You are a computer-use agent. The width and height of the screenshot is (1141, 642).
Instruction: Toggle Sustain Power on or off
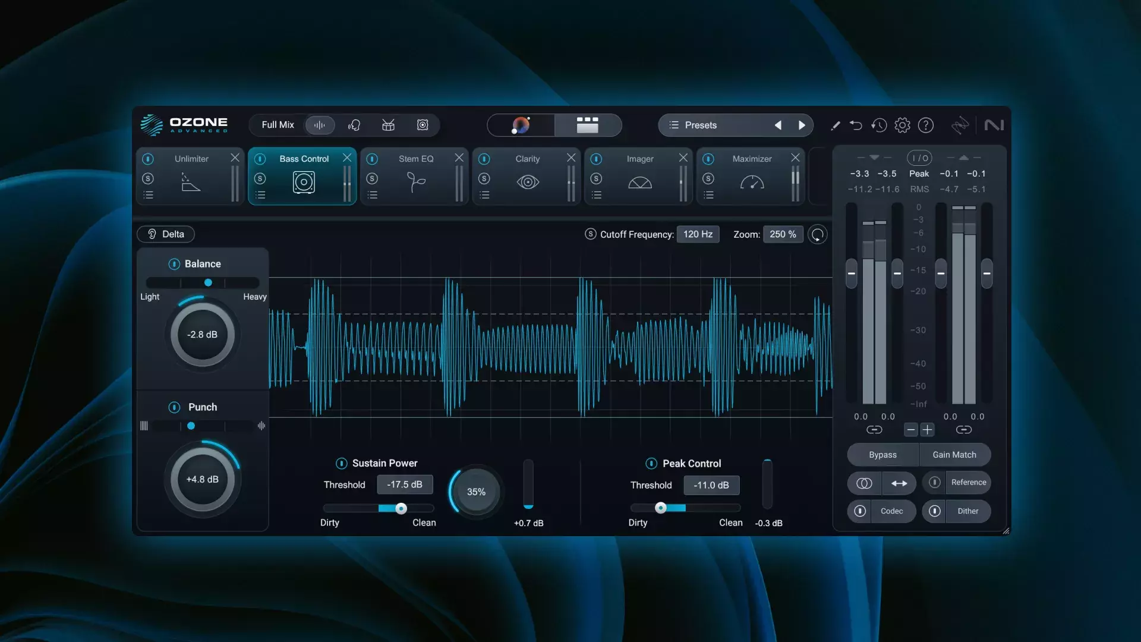tap(341, 463)
